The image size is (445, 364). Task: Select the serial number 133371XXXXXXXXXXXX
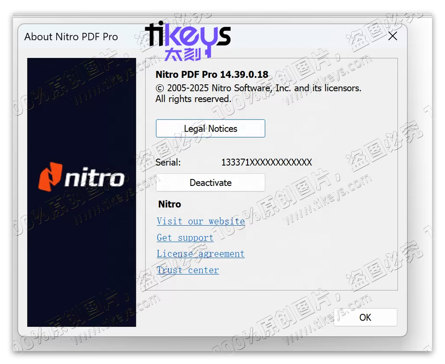[267, 162]
